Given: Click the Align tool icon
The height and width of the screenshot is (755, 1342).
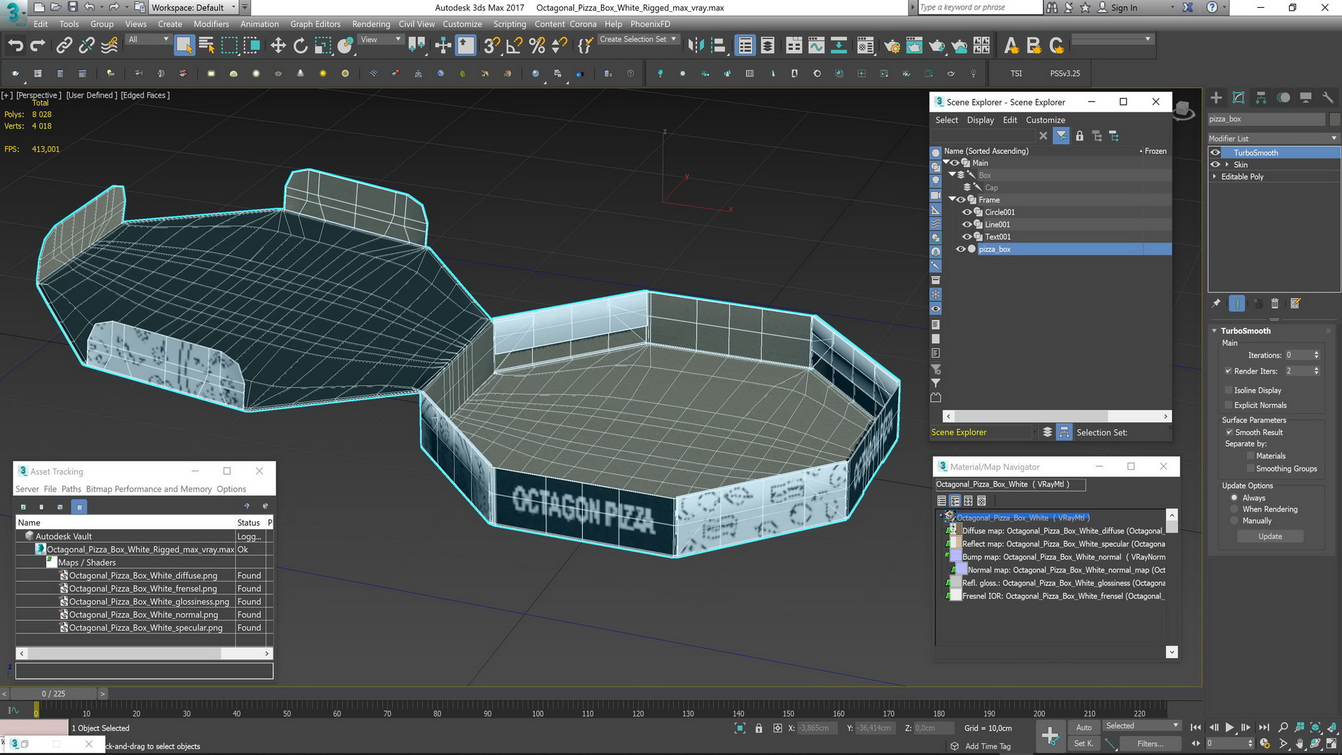Looking at the screenshot, I should tap(719, 45).
